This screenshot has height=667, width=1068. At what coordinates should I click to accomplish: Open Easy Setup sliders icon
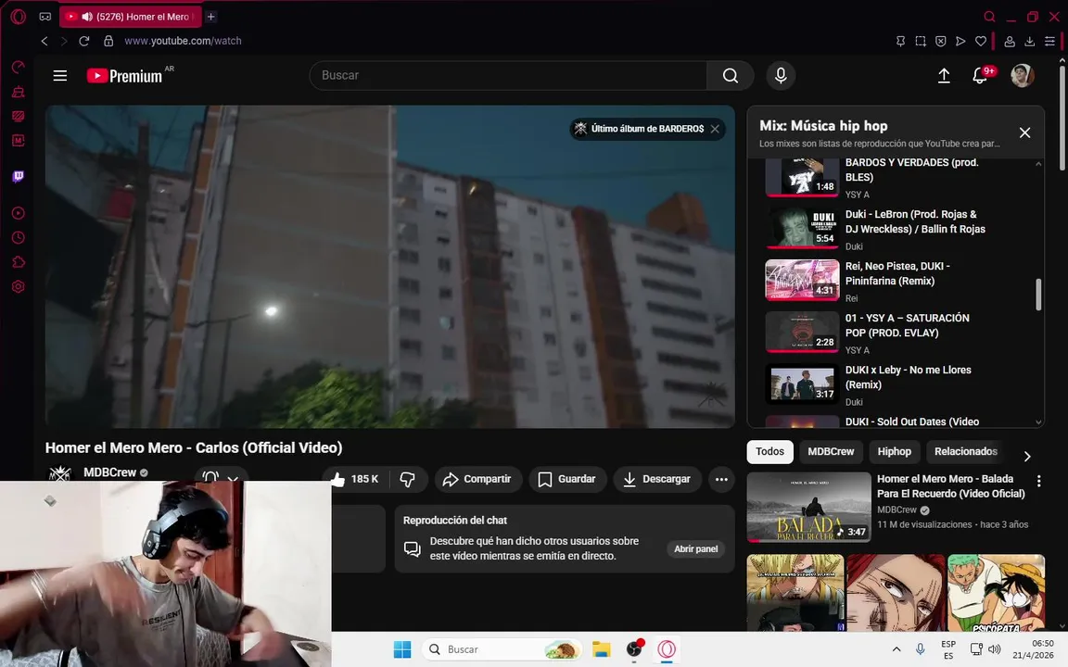(x=1049, y=41)
